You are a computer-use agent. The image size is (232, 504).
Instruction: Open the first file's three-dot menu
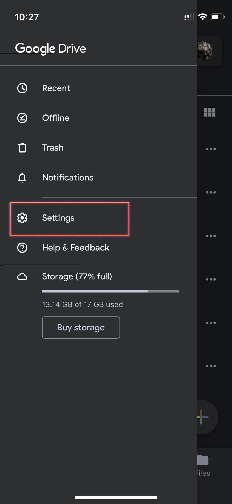click(211, 149)
